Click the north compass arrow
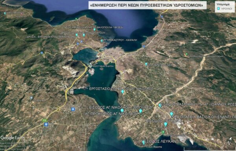 [x=229, y=141]
